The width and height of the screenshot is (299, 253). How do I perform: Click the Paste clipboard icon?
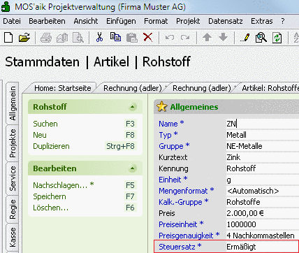[x=132, y=38]
